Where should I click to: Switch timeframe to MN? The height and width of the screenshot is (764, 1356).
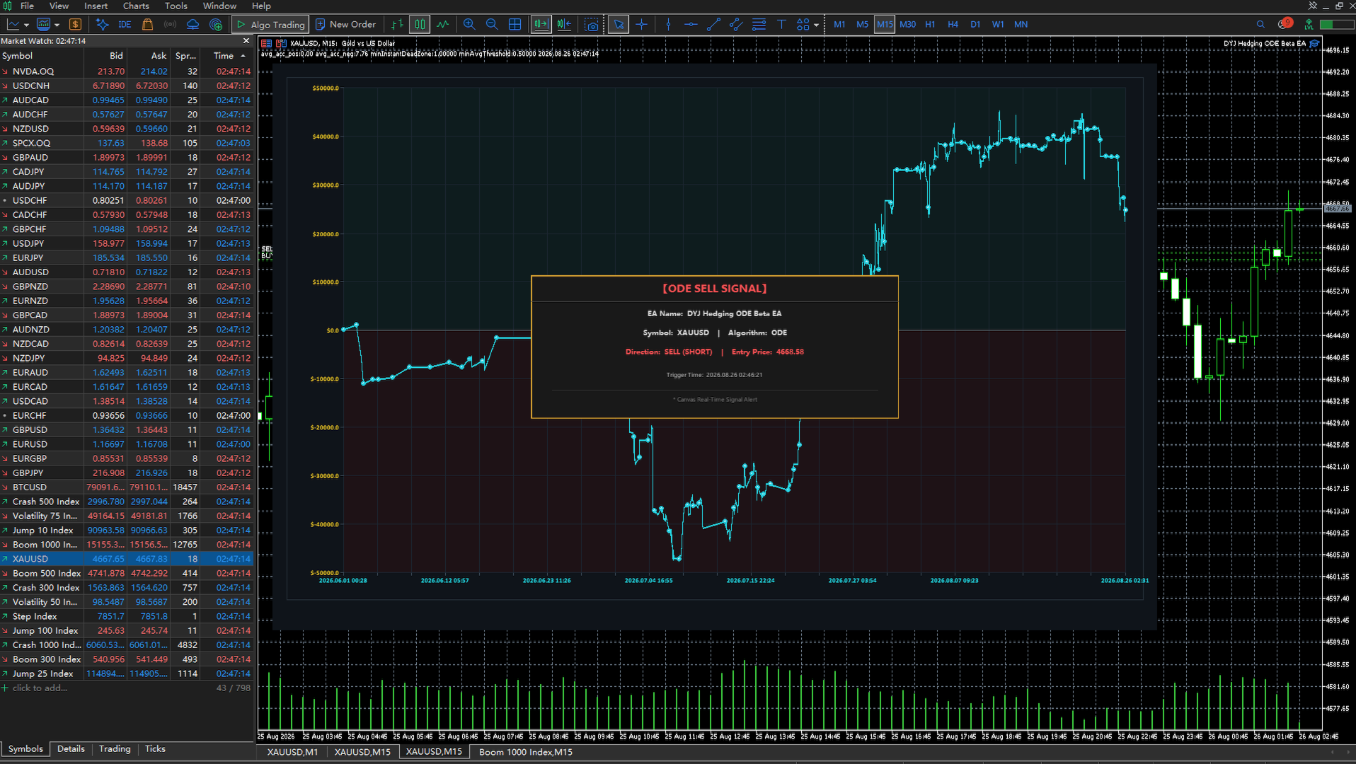(x=1021, y=24)
